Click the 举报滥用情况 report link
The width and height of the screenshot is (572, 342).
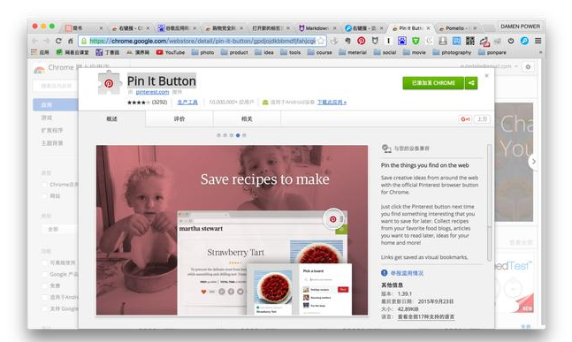point(407,273)
